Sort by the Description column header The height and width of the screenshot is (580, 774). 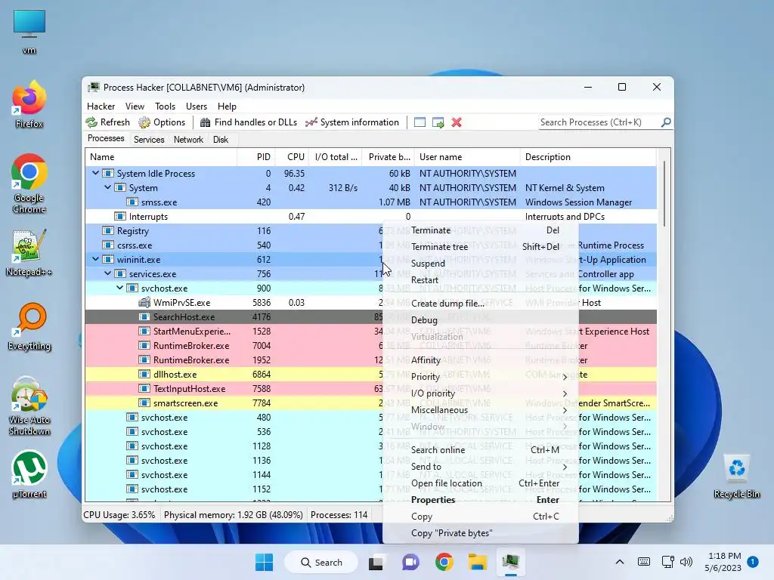tap(588, 157)
